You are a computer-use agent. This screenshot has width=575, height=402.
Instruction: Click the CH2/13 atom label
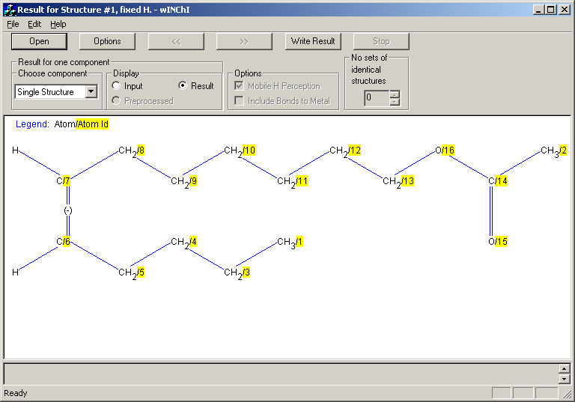398,182
